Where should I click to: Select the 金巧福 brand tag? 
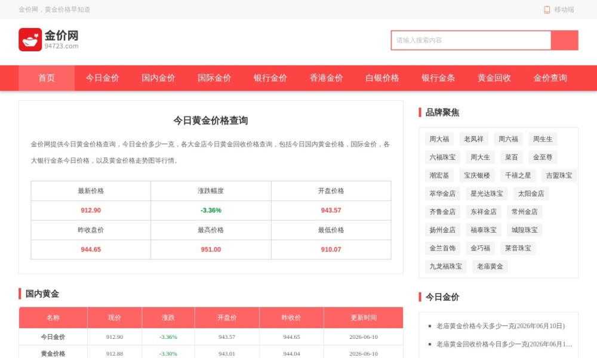pos(480,248)
